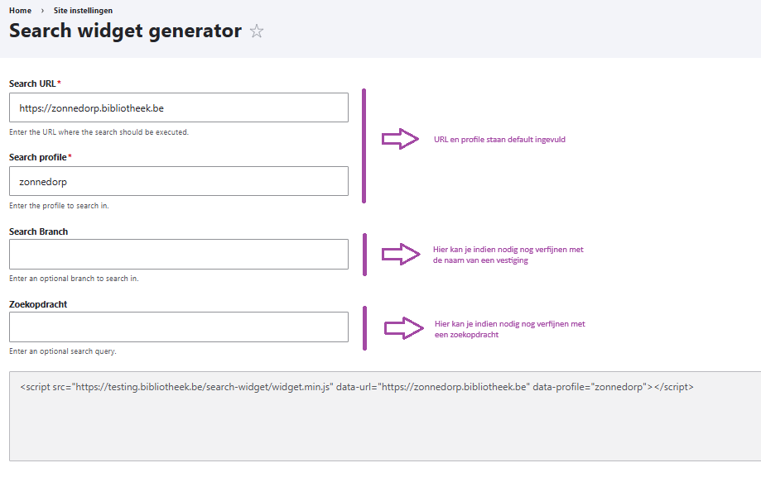The image size is (761, 501).
Task: Click the breadcrumb chevron separator after Home
Action: click(x=42, y=11)
